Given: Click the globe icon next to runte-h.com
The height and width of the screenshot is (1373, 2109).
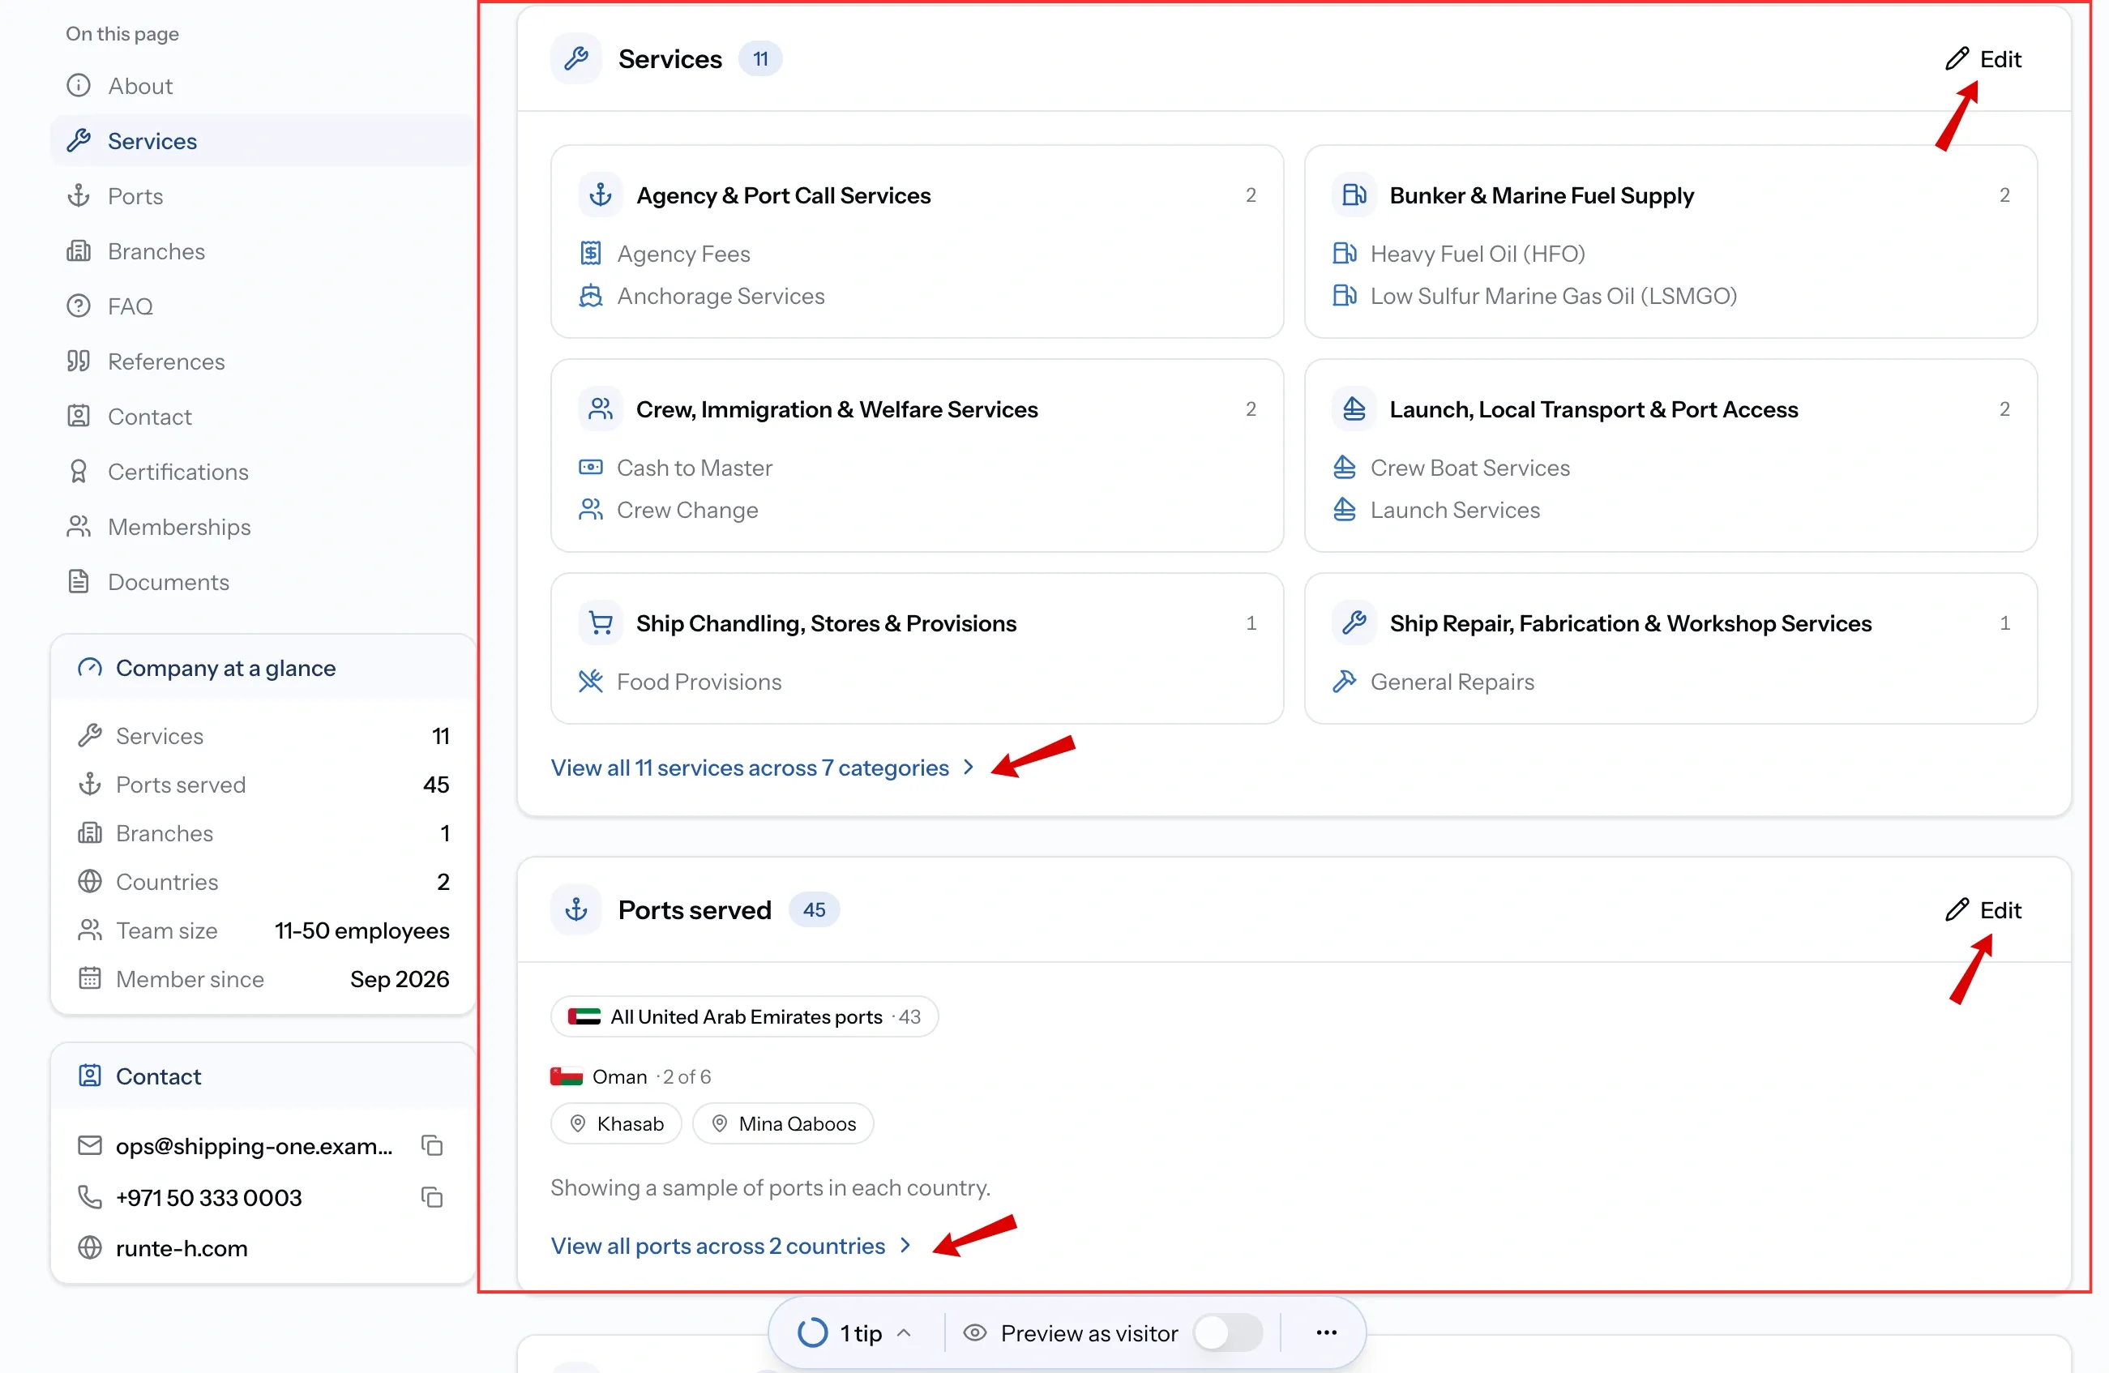Looking at the screenshot, I should click(x=89, y=1248).
